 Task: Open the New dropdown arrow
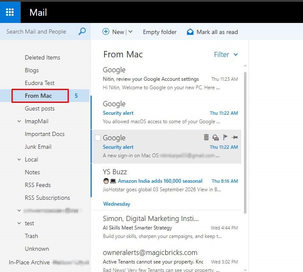[130, 31]
